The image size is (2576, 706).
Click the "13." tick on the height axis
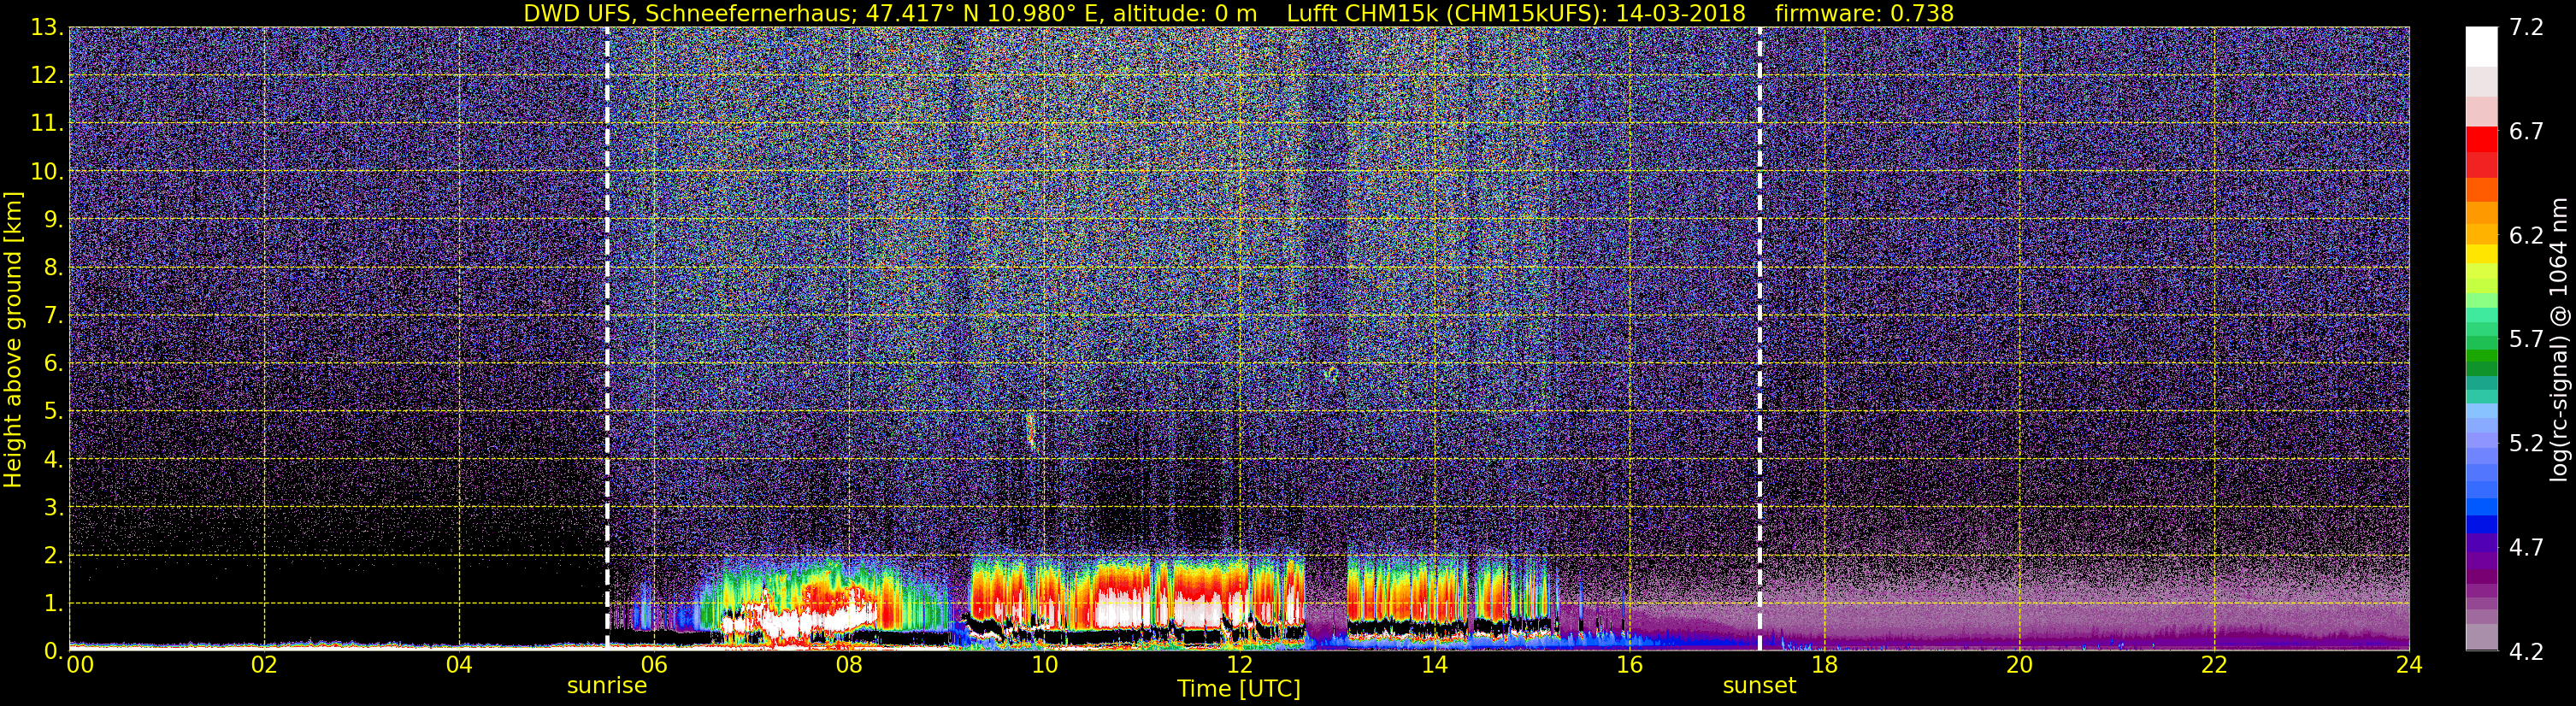tap(46, 28)
